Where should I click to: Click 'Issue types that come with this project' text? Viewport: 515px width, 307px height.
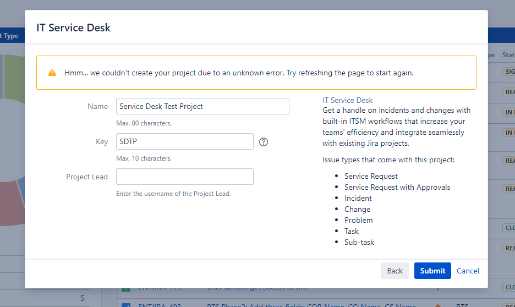pos(388,160)
